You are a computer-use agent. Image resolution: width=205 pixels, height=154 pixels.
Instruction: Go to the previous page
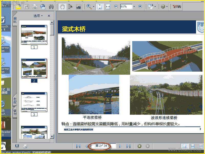click(x=86, y=146)
